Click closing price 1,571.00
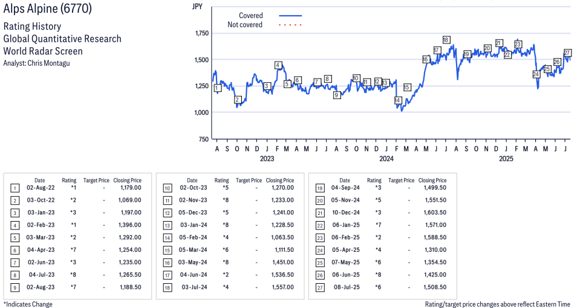This screenshot has height=308, width=577. coord(435,225)
